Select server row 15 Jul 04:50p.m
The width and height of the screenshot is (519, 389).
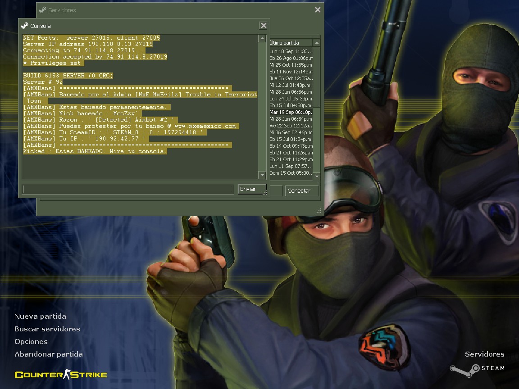click(x=291, y=105)
